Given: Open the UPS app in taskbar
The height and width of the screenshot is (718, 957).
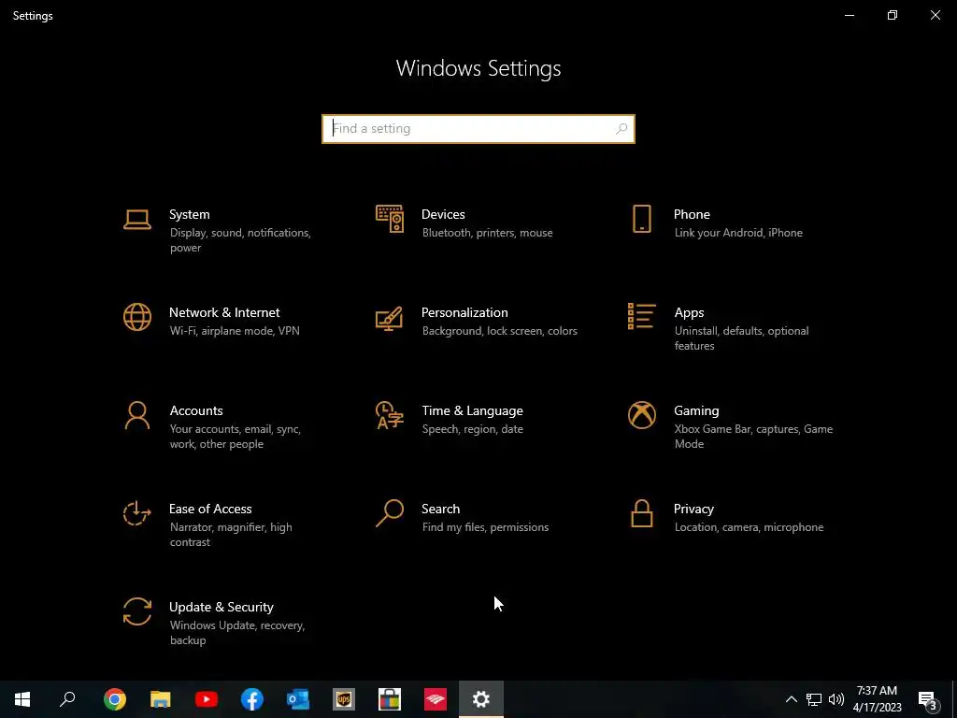Looking at the screenshot, I should click(344, 699).
